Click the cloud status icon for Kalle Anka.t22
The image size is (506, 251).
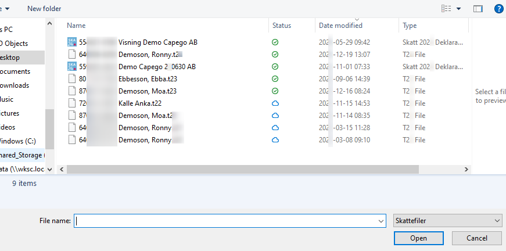tap(275, 103)
